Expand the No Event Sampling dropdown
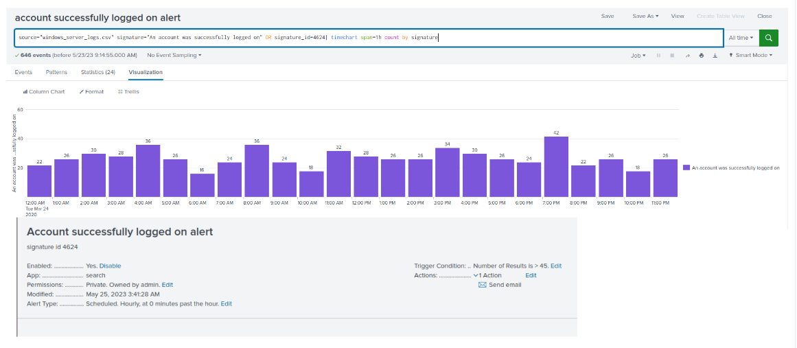The width and height of the screenshot is (797, 348). [174, 56]
